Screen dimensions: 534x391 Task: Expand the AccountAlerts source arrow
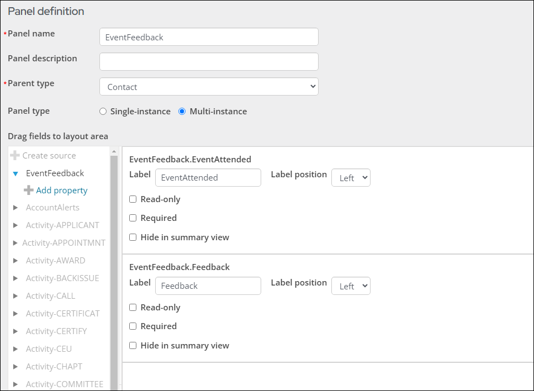coord(15,208)
